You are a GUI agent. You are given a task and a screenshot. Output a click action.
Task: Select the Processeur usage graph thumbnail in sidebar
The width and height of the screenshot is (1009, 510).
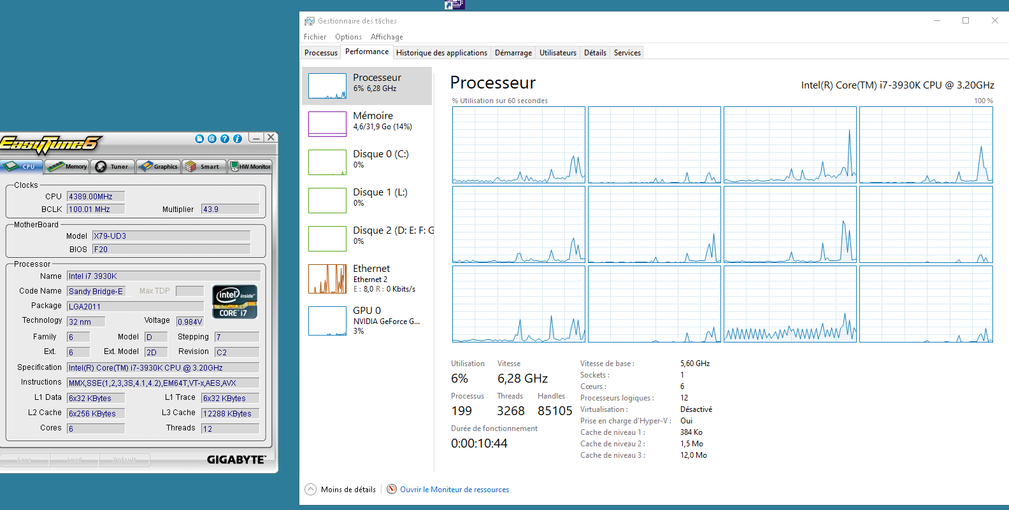(x=327, y=86)
